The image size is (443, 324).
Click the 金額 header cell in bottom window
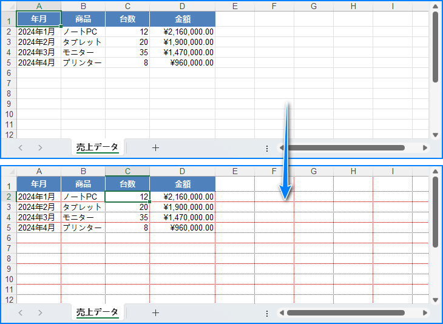click(183, 184)
